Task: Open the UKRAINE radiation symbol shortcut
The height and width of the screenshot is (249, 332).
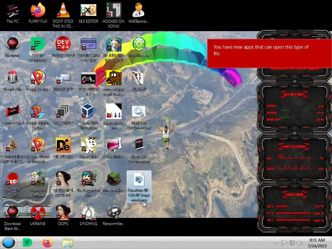Action: click(38, 215)
